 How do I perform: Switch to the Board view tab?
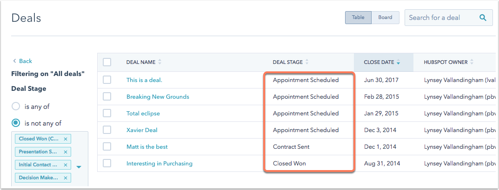point(385,18)
